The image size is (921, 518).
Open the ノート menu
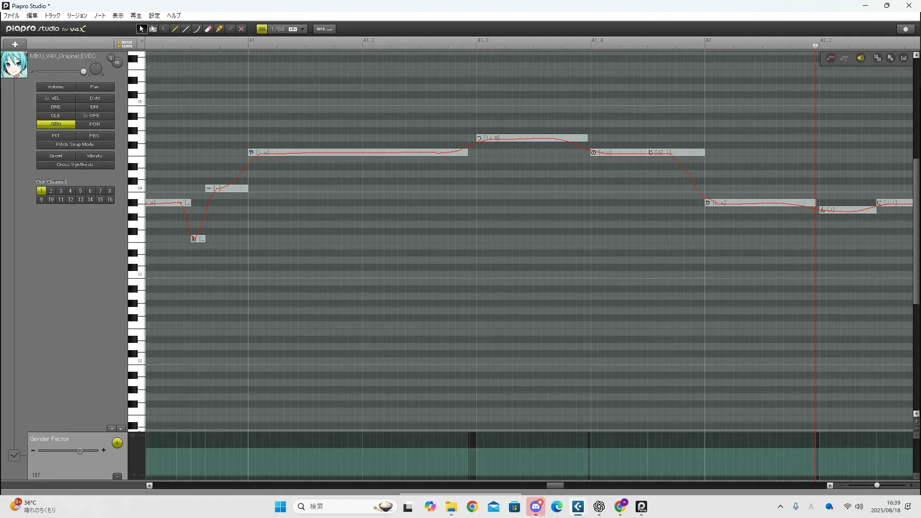[99, 16]
